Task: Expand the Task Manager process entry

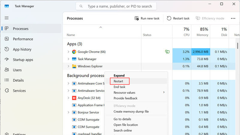Action: [69, 59]
